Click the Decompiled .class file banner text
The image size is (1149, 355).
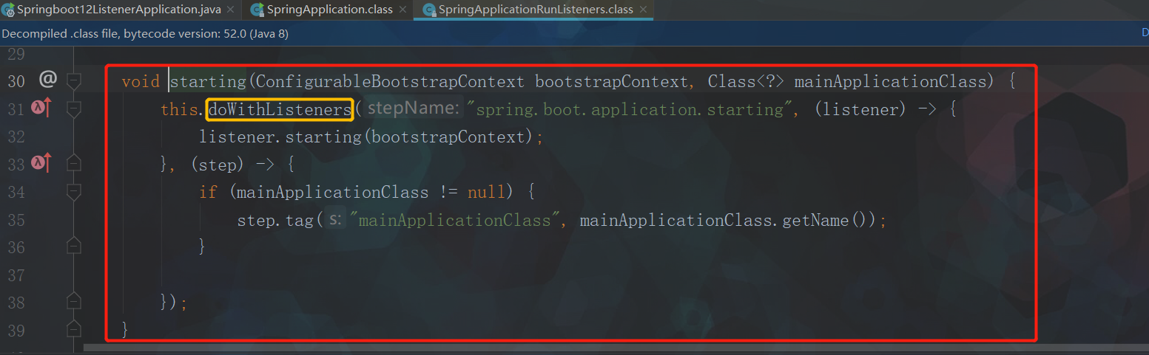coord(145,34)
